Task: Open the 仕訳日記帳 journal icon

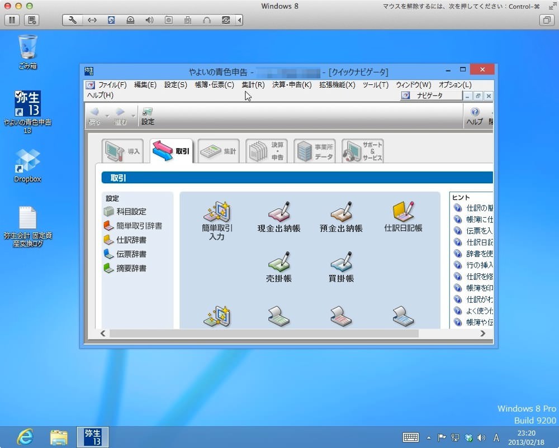Action: (403, 217)
